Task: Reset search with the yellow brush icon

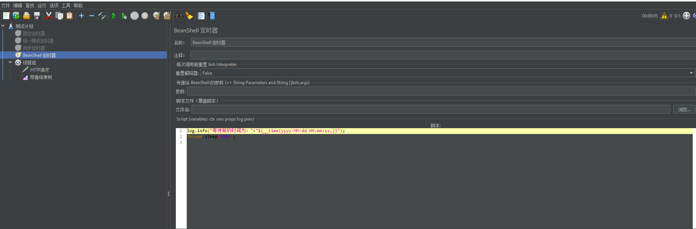Action: 189,16
